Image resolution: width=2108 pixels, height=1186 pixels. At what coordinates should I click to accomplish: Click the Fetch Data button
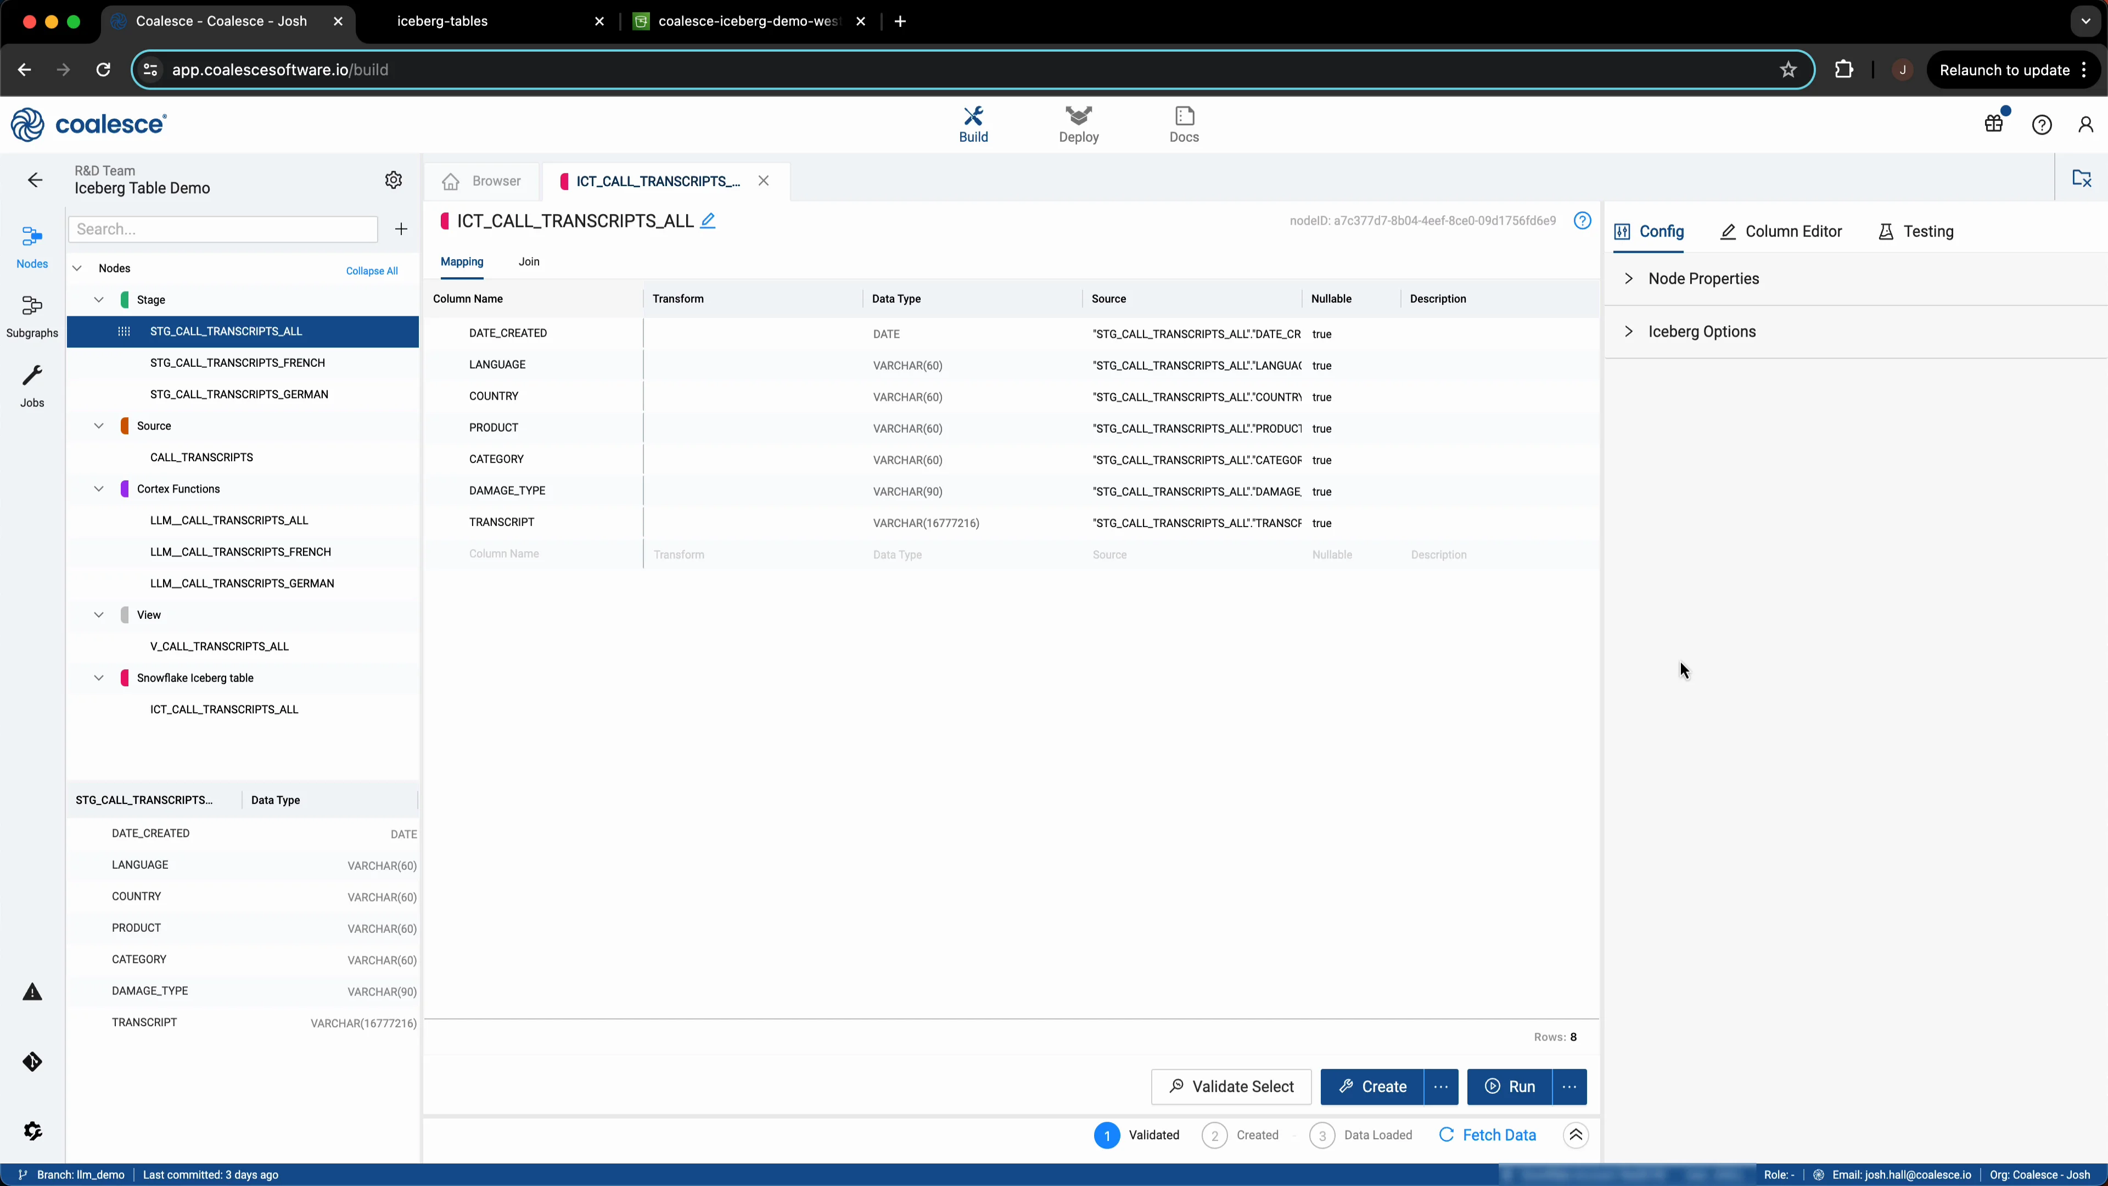click(x=1487, y=1135)
